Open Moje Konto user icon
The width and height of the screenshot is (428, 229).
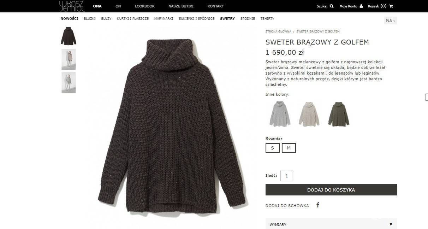pos(361,6)
